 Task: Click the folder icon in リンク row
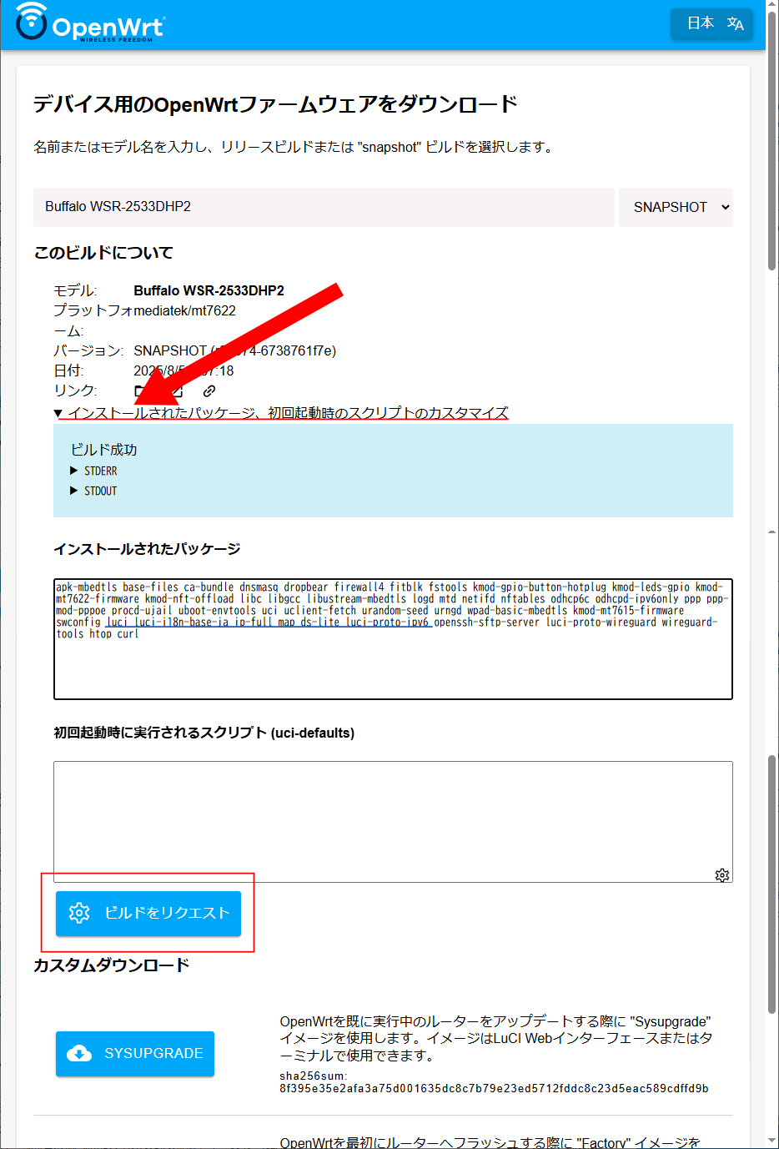pos(140,391)
